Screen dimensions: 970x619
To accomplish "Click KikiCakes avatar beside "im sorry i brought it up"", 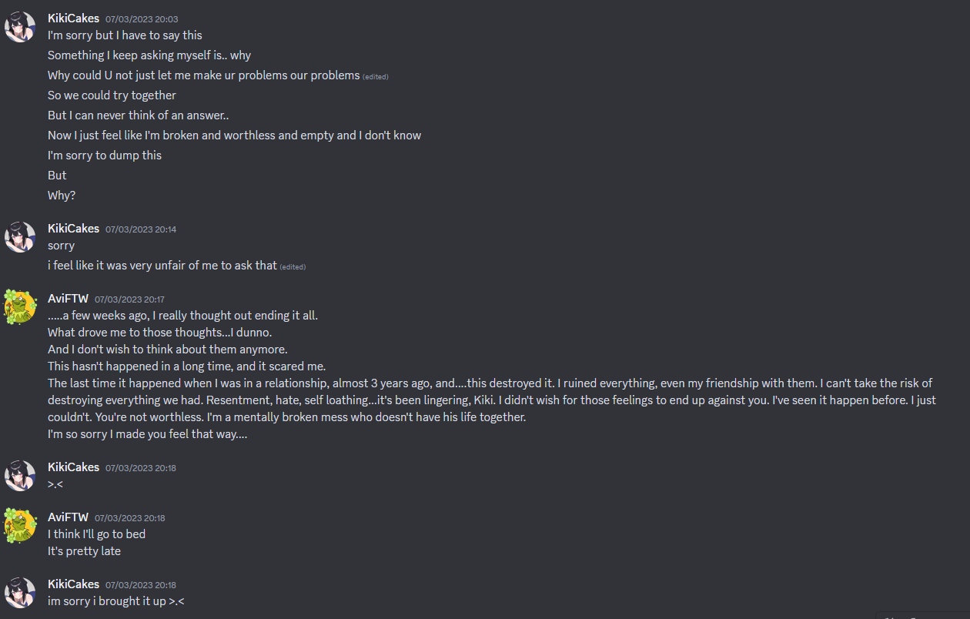I will pyautogui.click(x=20, y=593).
